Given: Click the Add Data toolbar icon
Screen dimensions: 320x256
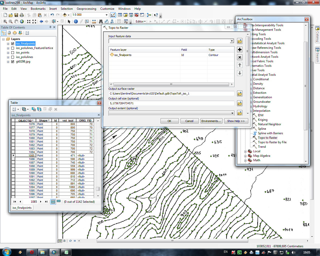Looking at the screenshot, I should coord(64,15).
